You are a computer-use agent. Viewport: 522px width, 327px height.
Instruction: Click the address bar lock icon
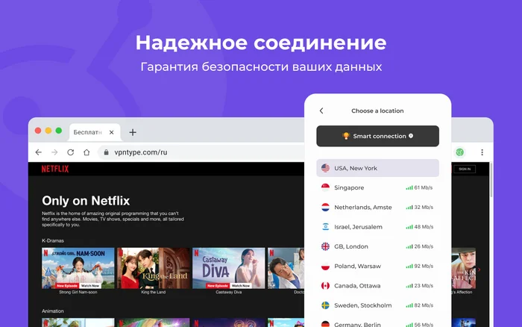(106, 152)
